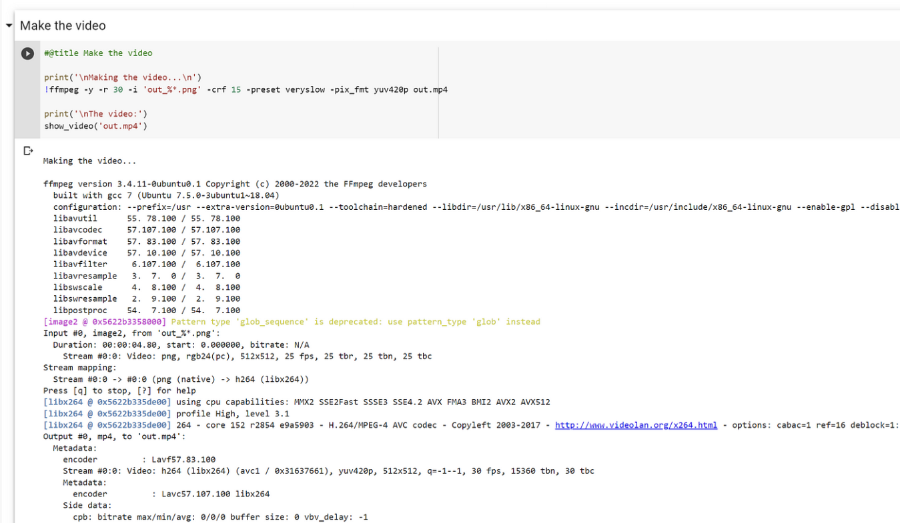Click the libavresample version line
The height and width of the screenshot is (523, 900).
coord(147,276)
